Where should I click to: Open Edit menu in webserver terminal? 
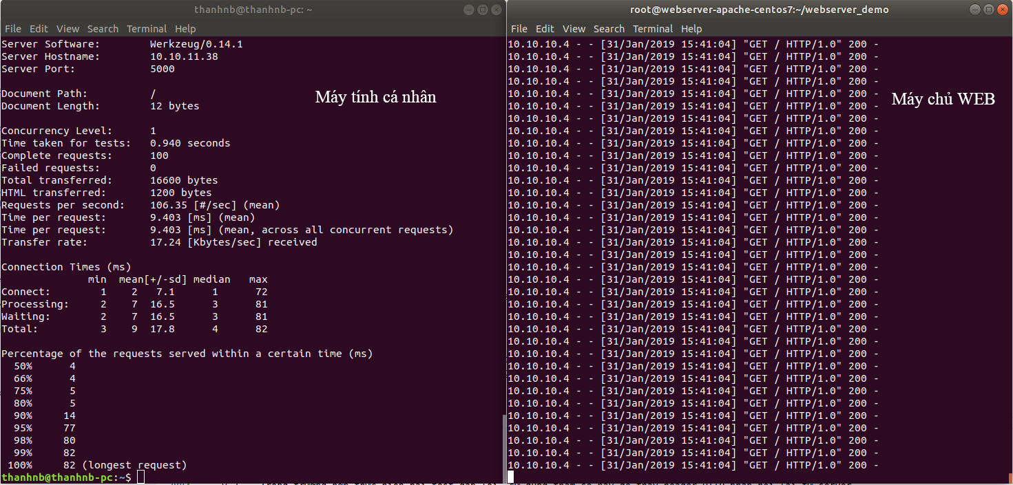545,29
